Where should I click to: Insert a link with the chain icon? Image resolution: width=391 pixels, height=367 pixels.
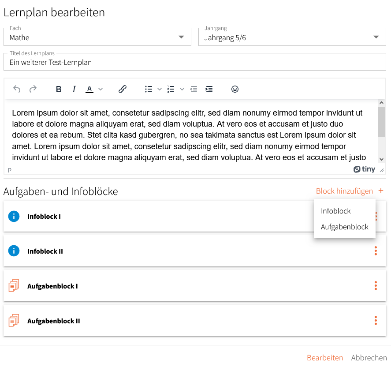[x=123, y=89]
